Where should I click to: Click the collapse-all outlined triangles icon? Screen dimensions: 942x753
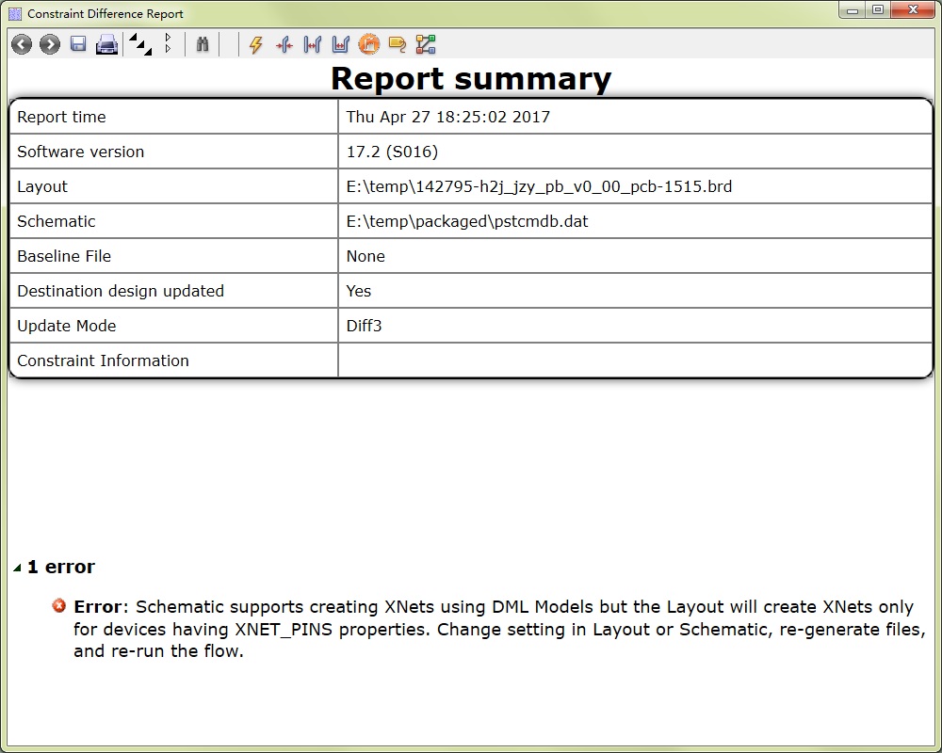coord(169,43)
